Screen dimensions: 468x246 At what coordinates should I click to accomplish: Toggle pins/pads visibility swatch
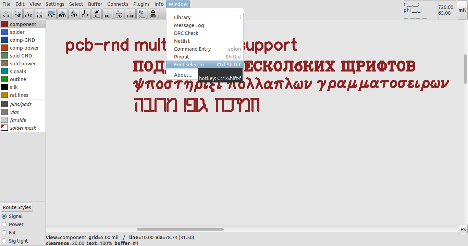4,104
